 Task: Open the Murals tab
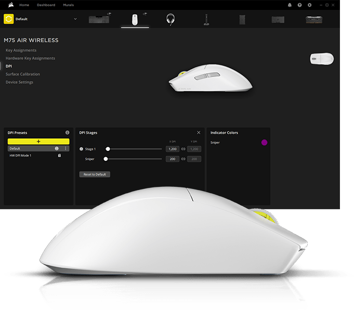pos(69,5)
